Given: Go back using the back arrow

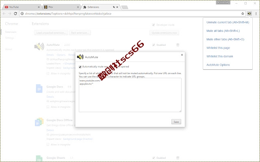Looking at the screenshot, I should click(4, 13).
